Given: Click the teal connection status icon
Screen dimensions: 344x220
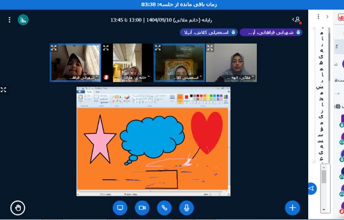Looking at the screenshot, I should point(23,20).
